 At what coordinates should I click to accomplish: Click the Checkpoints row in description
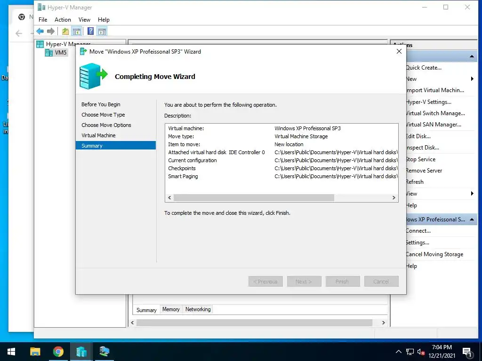point(281,168)
